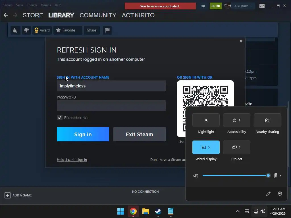Open the Games menu
This screenshot has height=218, width=291.
[46, 5]
